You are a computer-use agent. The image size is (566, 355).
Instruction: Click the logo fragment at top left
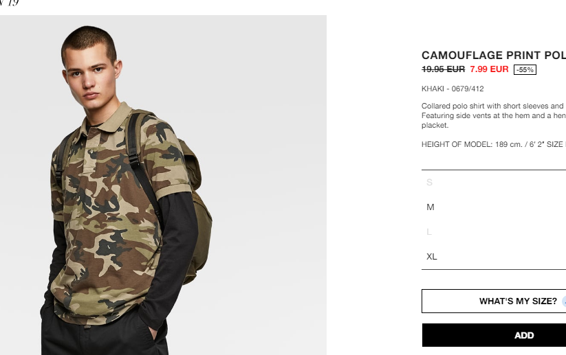coord(10,3)
